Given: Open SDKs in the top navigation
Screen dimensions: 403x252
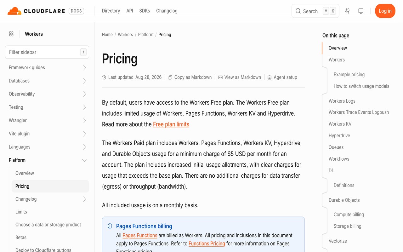Looking at the screenshot, I should pyautogui.click(x=145, y=11).
